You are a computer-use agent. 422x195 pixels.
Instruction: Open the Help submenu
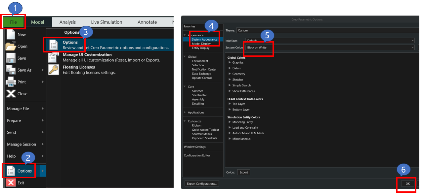[25, 156]
